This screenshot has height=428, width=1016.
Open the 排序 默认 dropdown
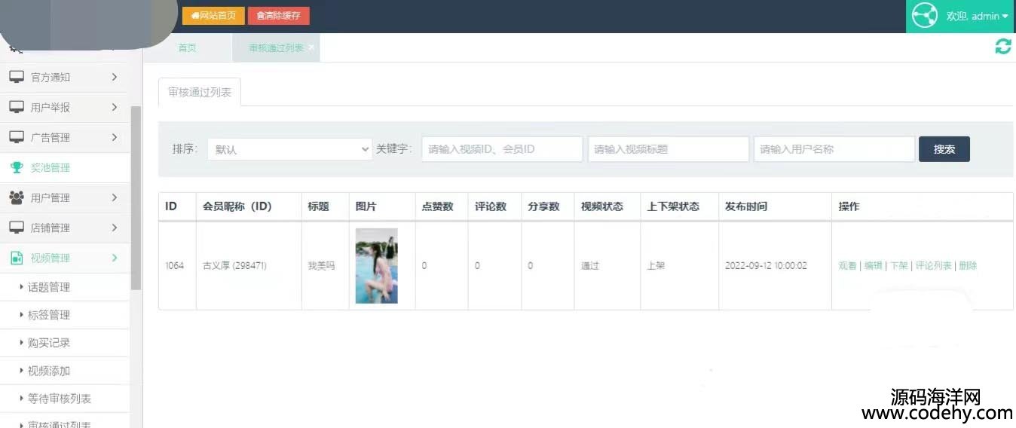pos(289,149)
